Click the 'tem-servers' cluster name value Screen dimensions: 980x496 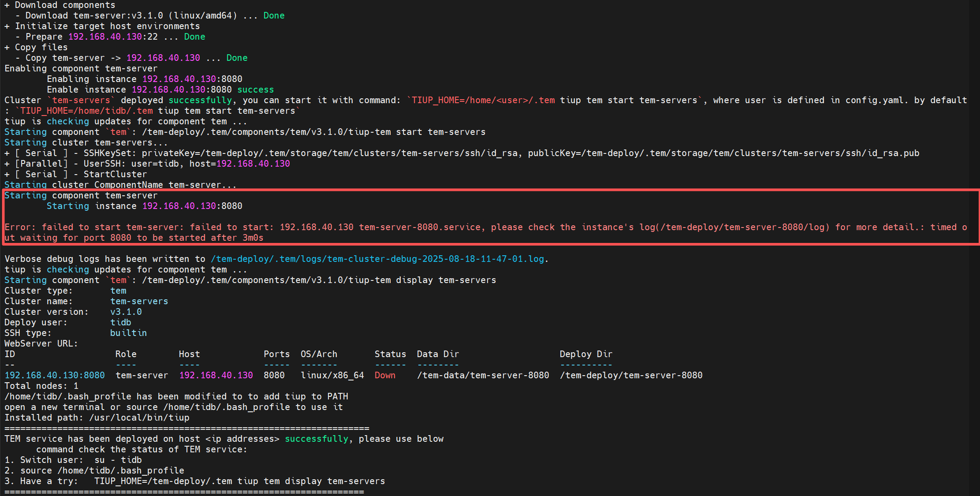click(x=139, y=301)
